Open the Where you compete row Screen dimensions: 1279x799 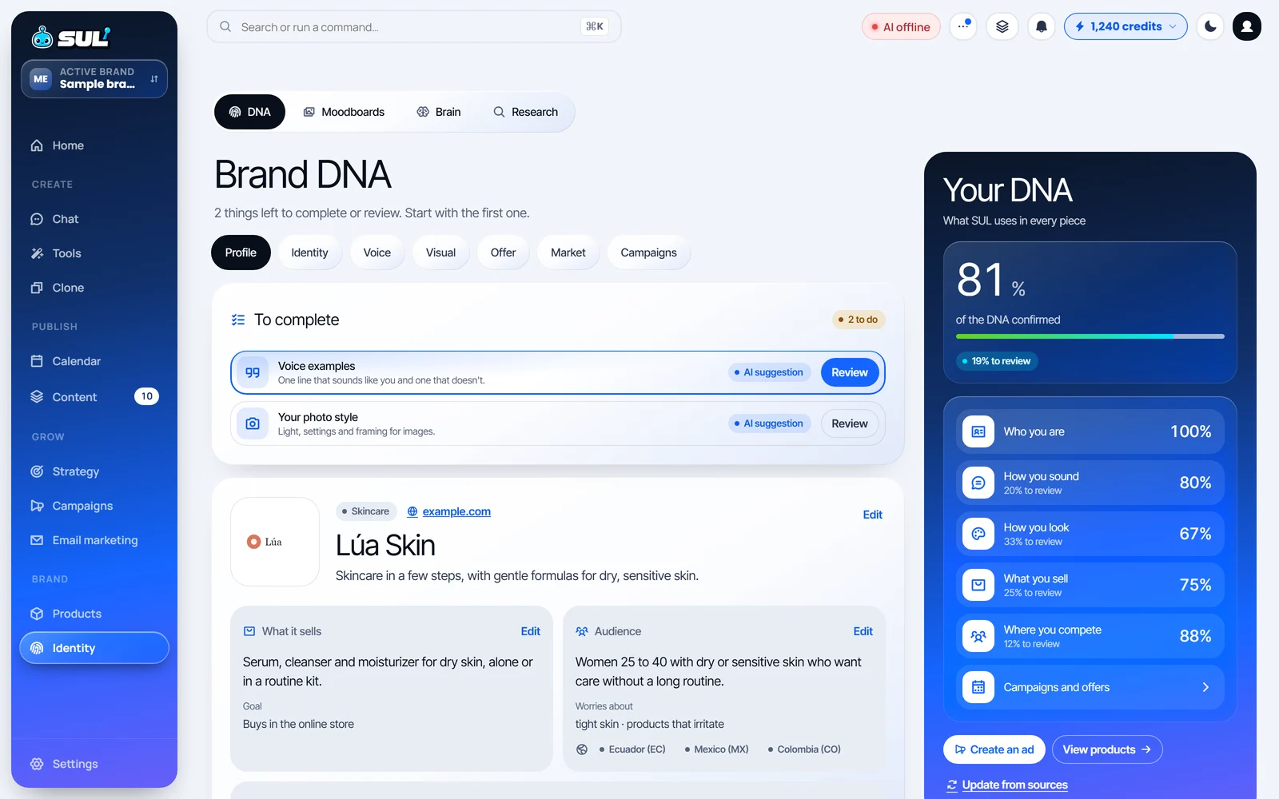[x=1090, y=636]
